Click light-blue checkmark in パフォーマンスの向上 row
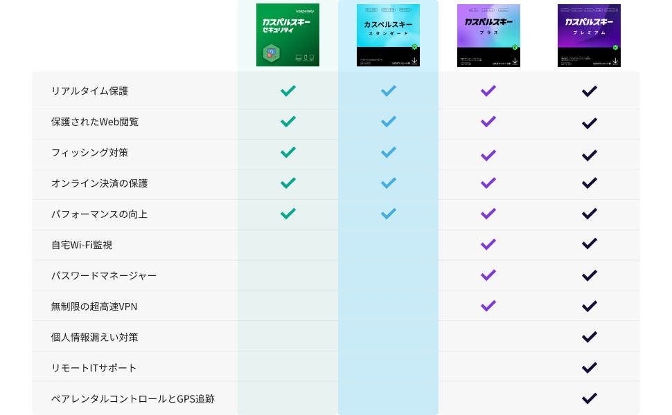 (388, 214)
